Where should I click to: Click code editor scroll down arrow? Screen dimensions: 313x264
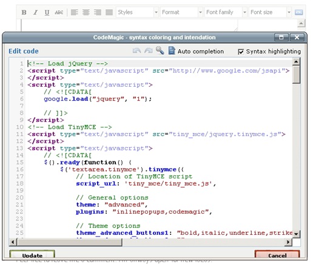click(x=296, y=234)
